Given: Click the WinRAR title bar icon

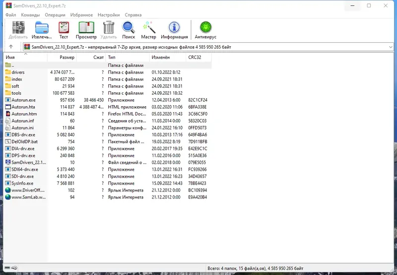Looking at the screenshot, I should (x=8, y=5).
